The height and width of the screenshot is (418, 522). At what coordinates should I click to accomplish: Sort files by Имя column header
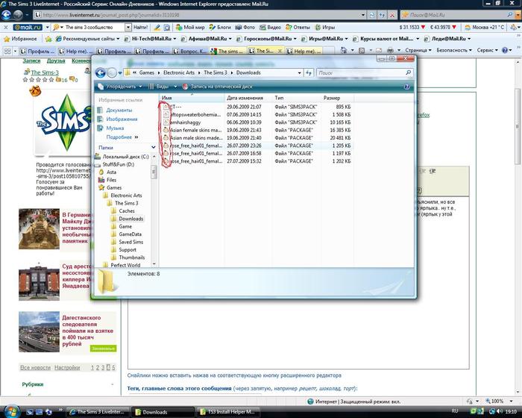192,98
